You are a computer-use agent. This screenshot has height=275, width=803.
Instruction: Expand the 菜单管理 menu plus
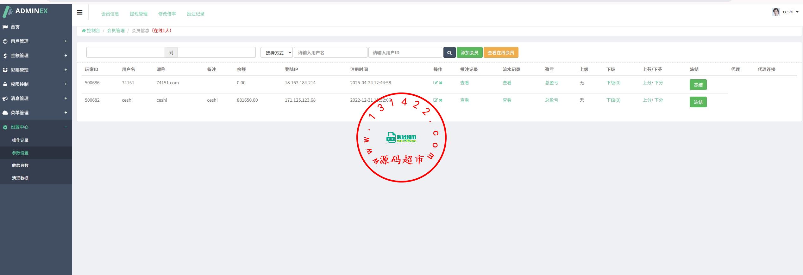point(66,112)
